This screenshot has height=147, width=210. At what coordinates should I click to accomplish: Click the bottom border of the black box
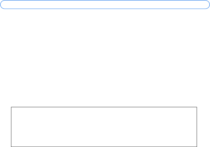104,146
